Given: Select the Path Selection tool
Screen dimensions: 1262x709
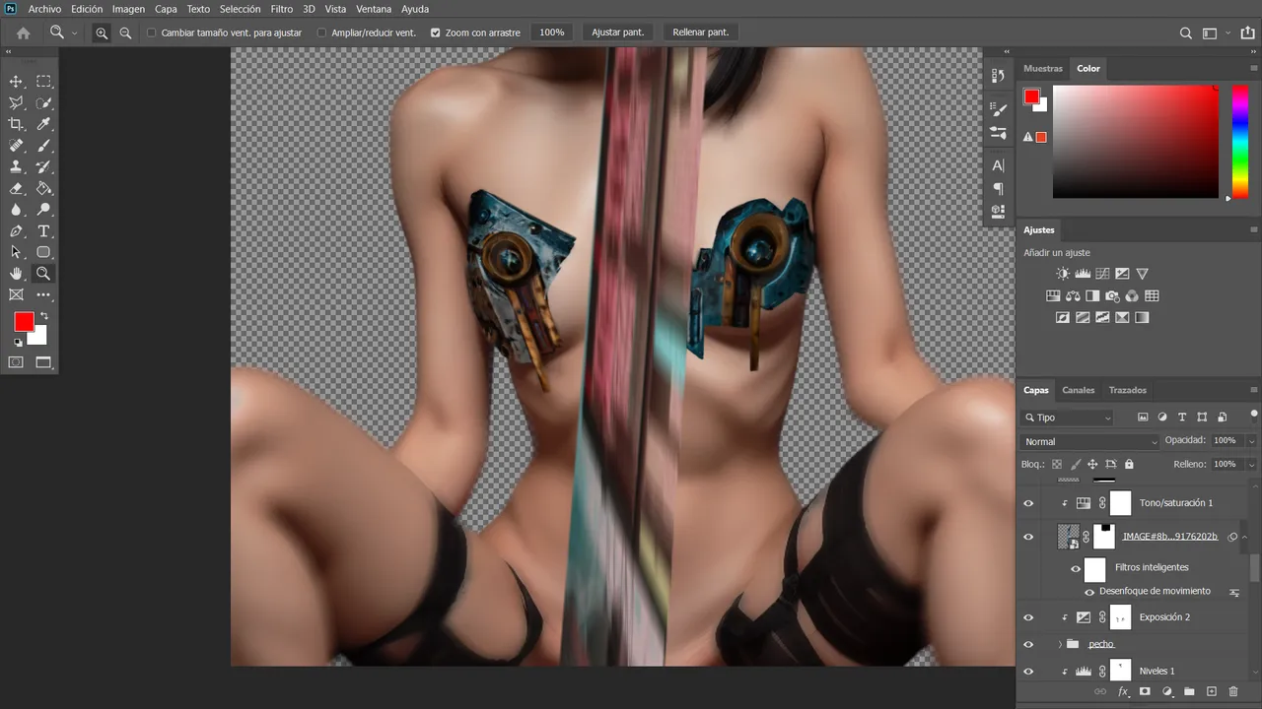Looking at the screenshot, I should point(16,252).
